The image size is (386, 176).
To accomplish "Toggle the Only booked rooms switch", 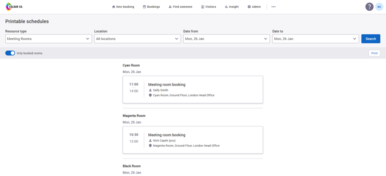I will click(x=10, y=53).
